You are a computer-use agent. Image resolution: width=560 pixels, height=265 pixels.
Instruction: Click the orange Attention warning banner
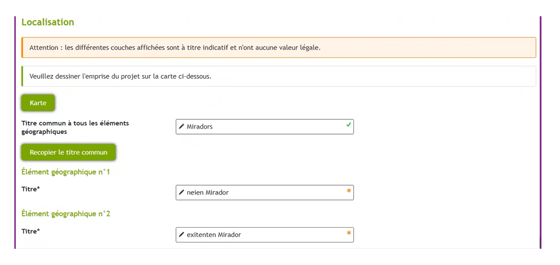coord(279,48)
